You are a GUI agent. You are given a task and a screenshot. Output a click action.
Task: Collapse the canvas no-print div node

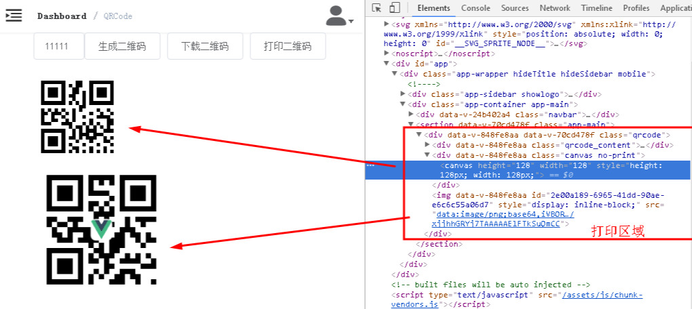pos(427,155)
